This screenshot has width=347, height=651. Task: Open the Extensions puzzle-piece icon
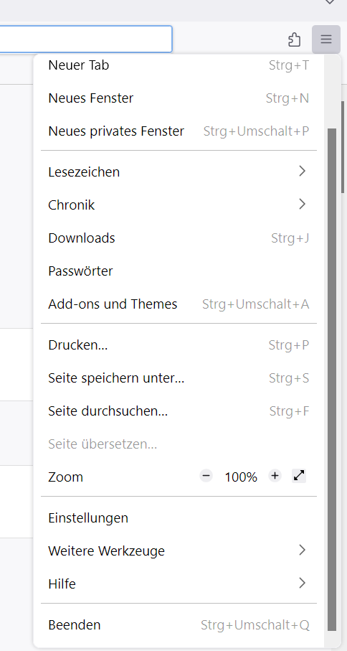point(294,39)
